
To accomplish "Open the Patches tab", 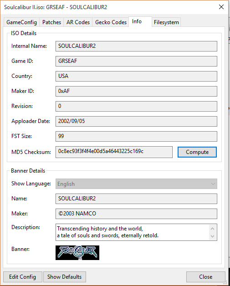I will [51, 22].
